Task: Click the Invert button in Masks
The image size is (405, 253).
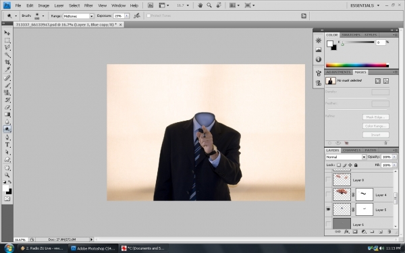Action: (x=375, y=135)
